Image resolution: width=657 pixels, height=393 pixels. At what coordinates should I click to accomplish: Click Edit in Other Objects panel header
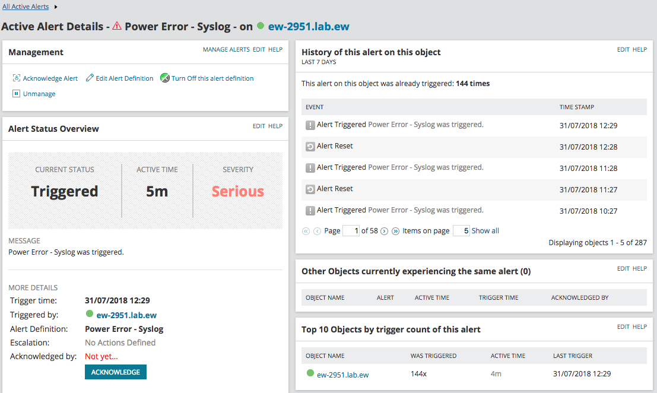click(623, 268)
